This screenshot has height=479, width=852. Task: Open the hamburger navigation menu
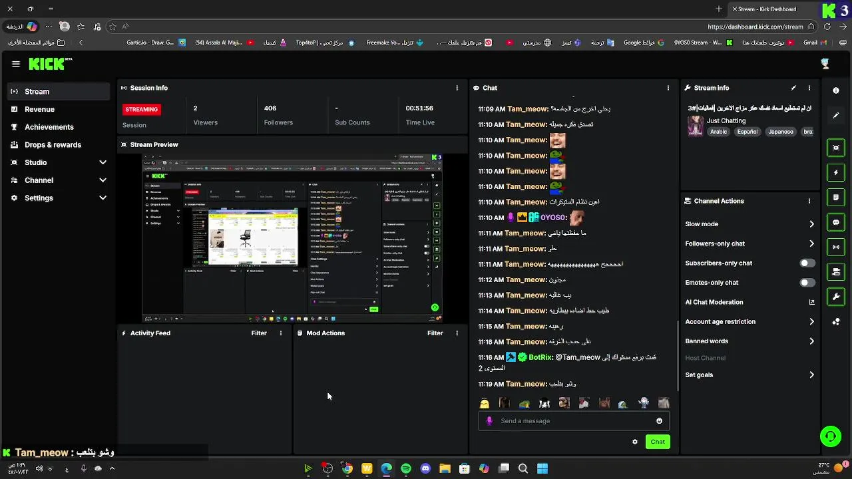[x=16, y=64]
